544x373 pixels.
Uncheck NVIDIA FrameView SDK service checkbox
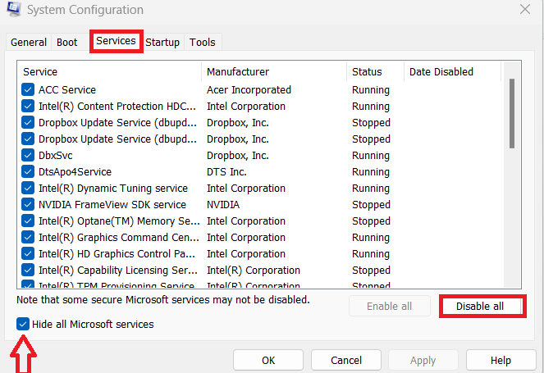[28, 205]
